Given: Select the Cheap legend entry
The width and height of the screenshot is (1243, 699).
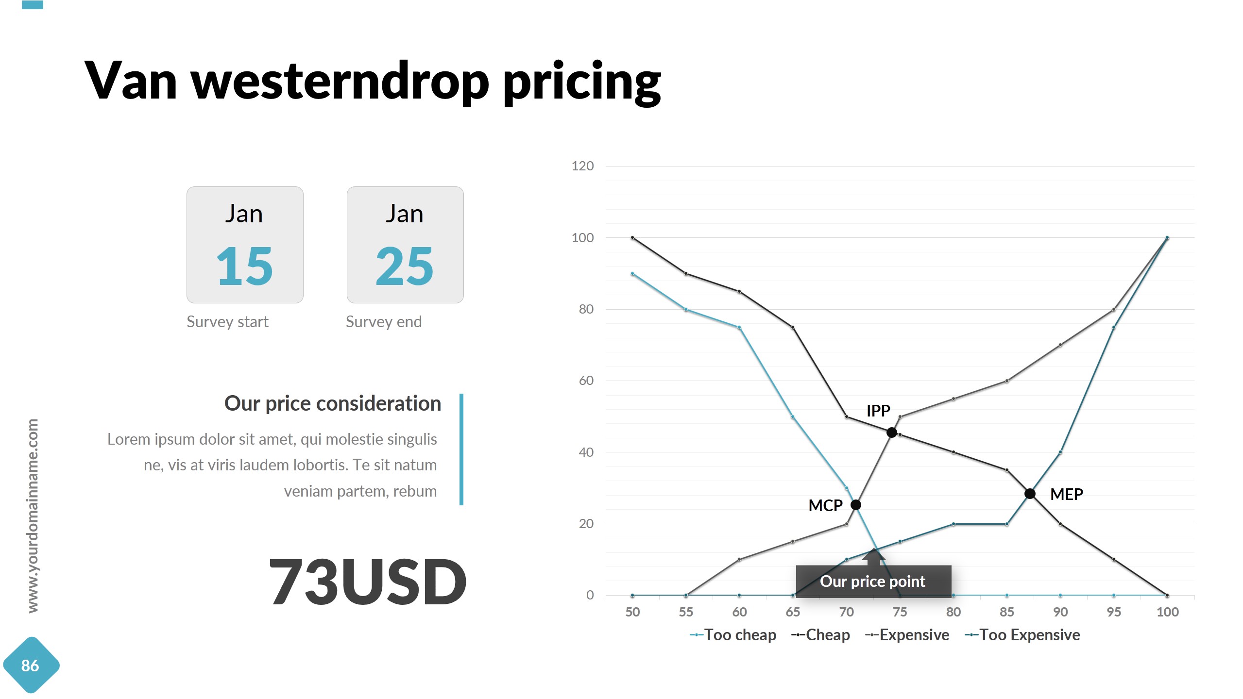Looking at the screenshot, I should point(821,635).
